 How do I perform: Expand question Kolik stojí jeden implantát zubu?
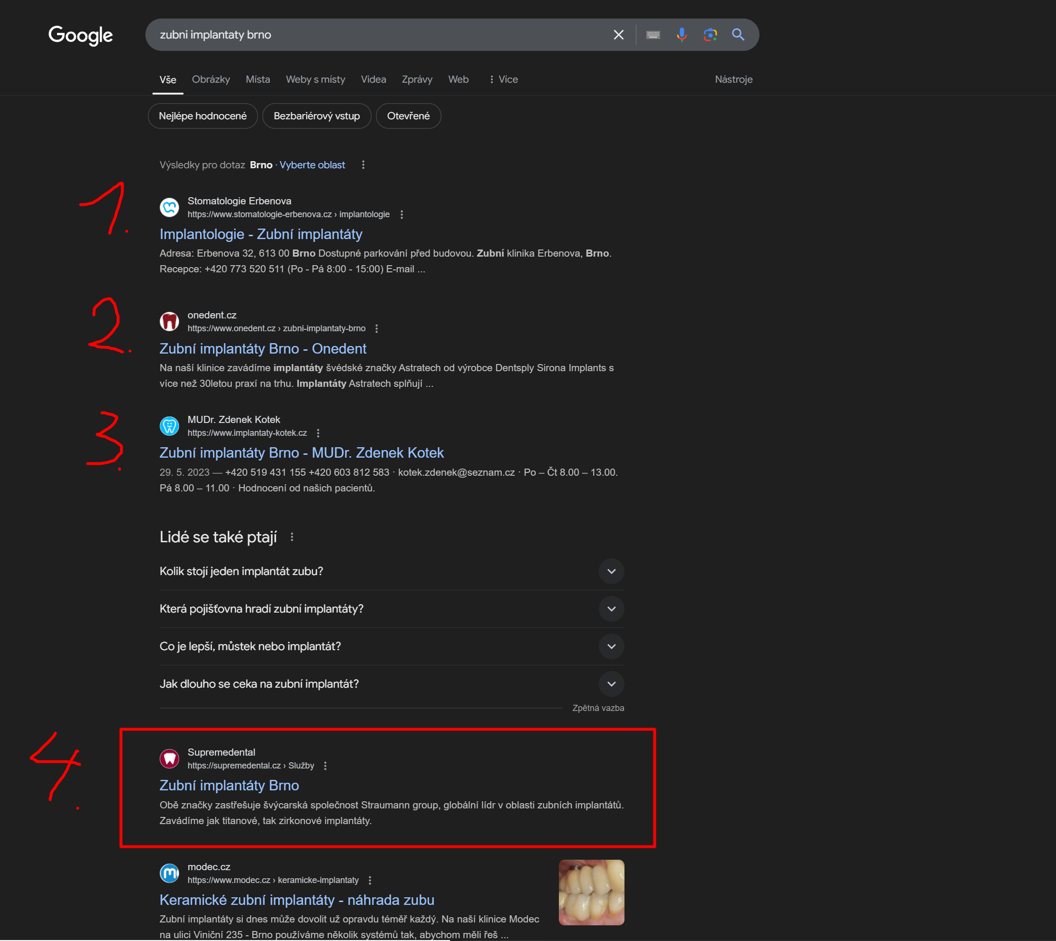[611, 571]
